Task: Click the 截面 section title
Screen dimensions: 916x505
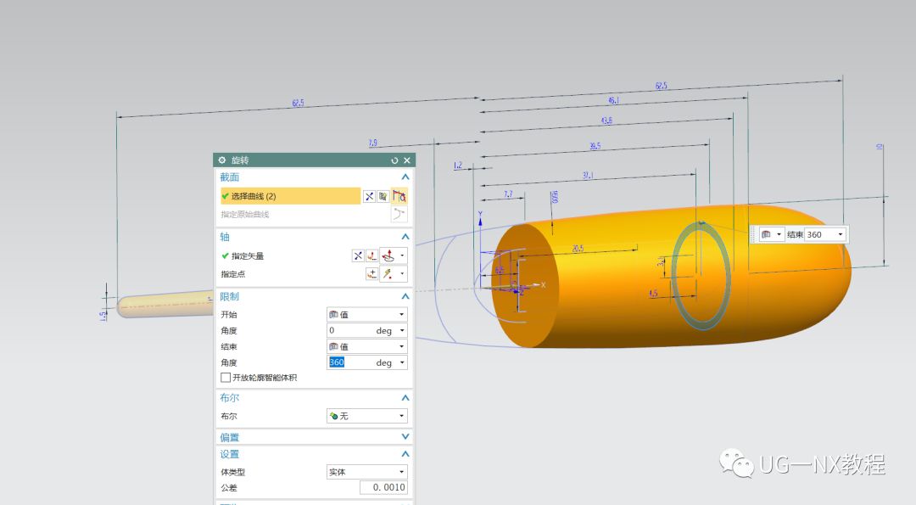Action: click(230, 177)
